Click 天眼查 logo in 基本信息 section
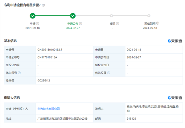The image size is (185, 128). pos(175,41)
